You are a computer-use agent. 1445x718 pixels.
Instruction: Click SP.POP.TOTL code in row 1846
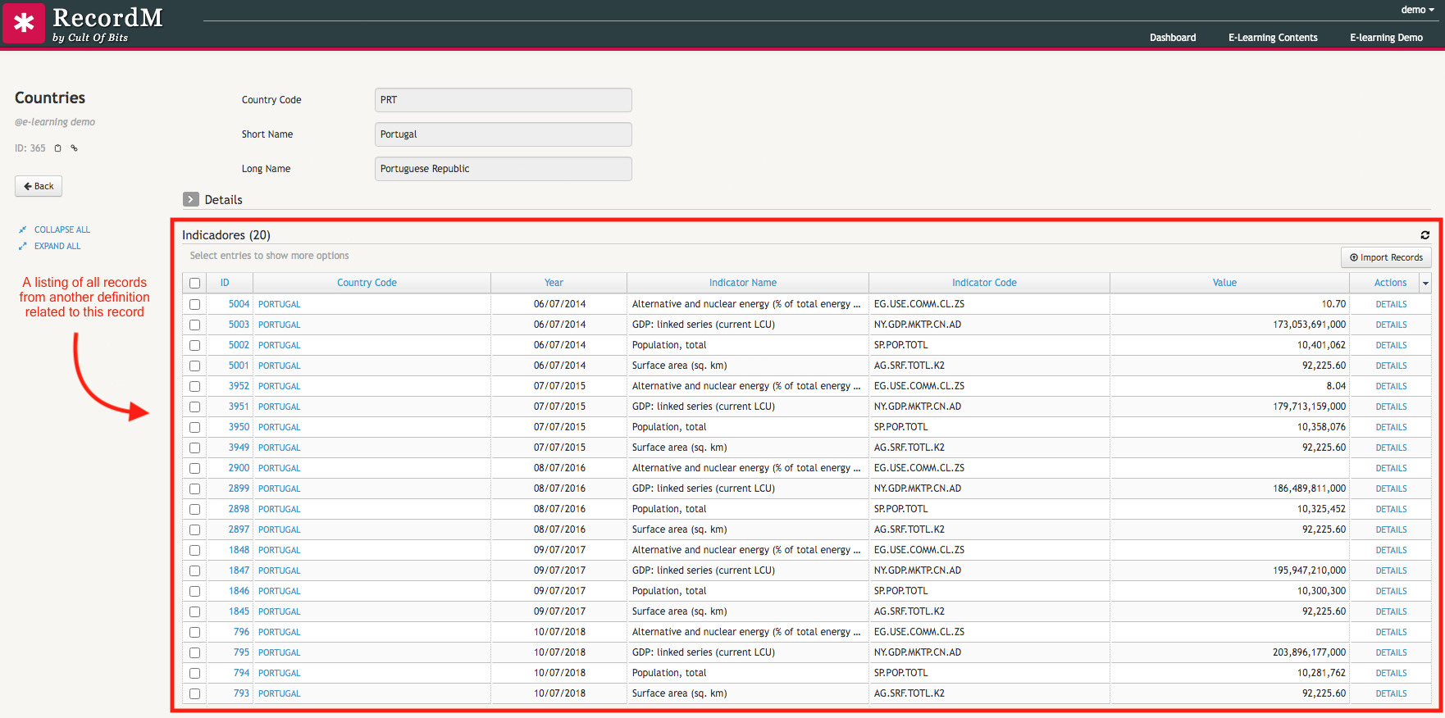pos(901,591)
